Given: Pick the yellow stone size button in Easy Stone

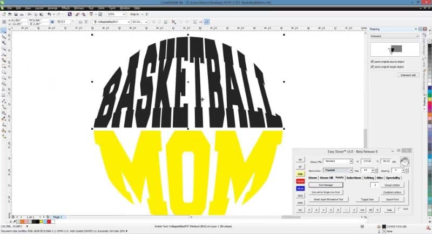Looking at the screenshot, I should click(x=300, y=174).
